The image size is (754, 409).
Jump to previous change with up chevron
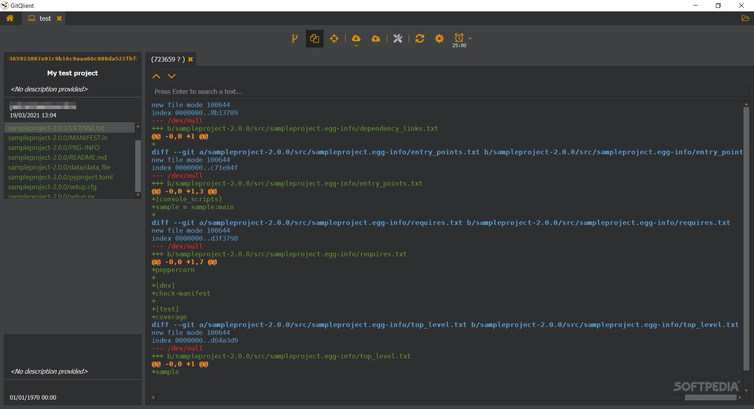(x=156, y=76)
